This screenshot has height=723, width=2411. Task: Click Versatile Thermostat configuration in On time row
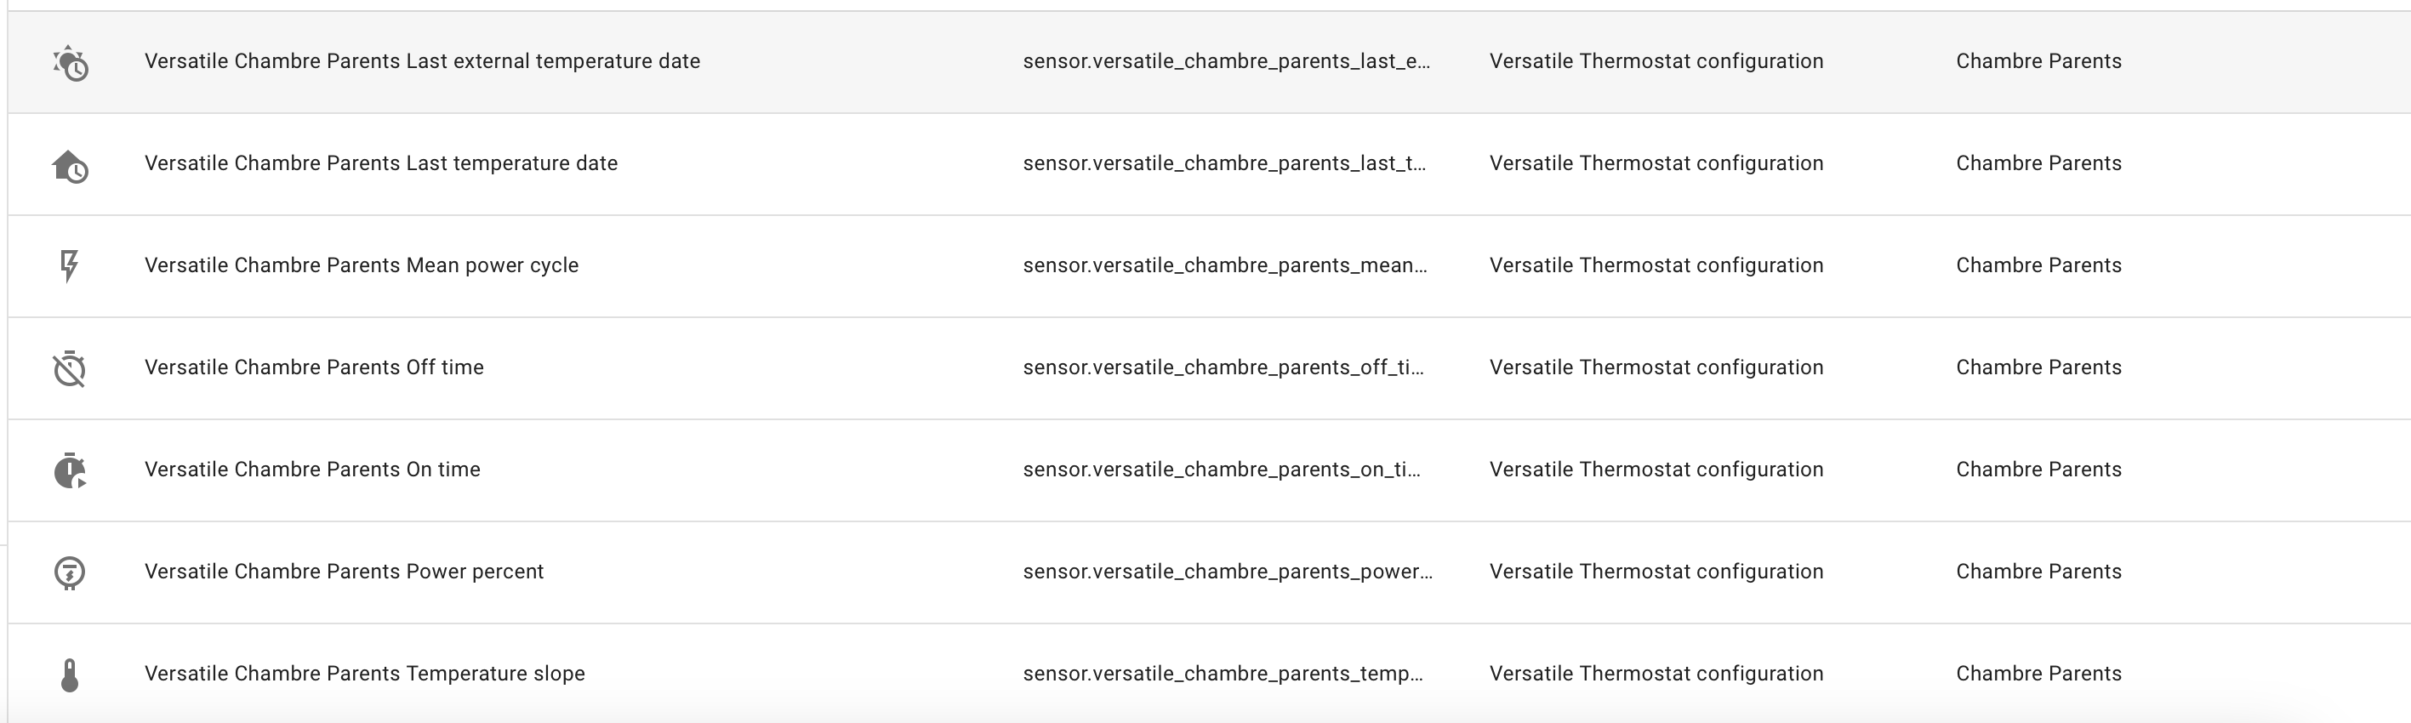[x=1656, y=470]
